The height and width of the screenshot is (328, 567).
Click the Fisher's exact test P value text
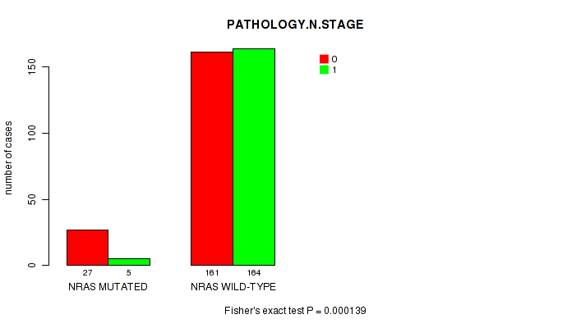pos(300,311)
